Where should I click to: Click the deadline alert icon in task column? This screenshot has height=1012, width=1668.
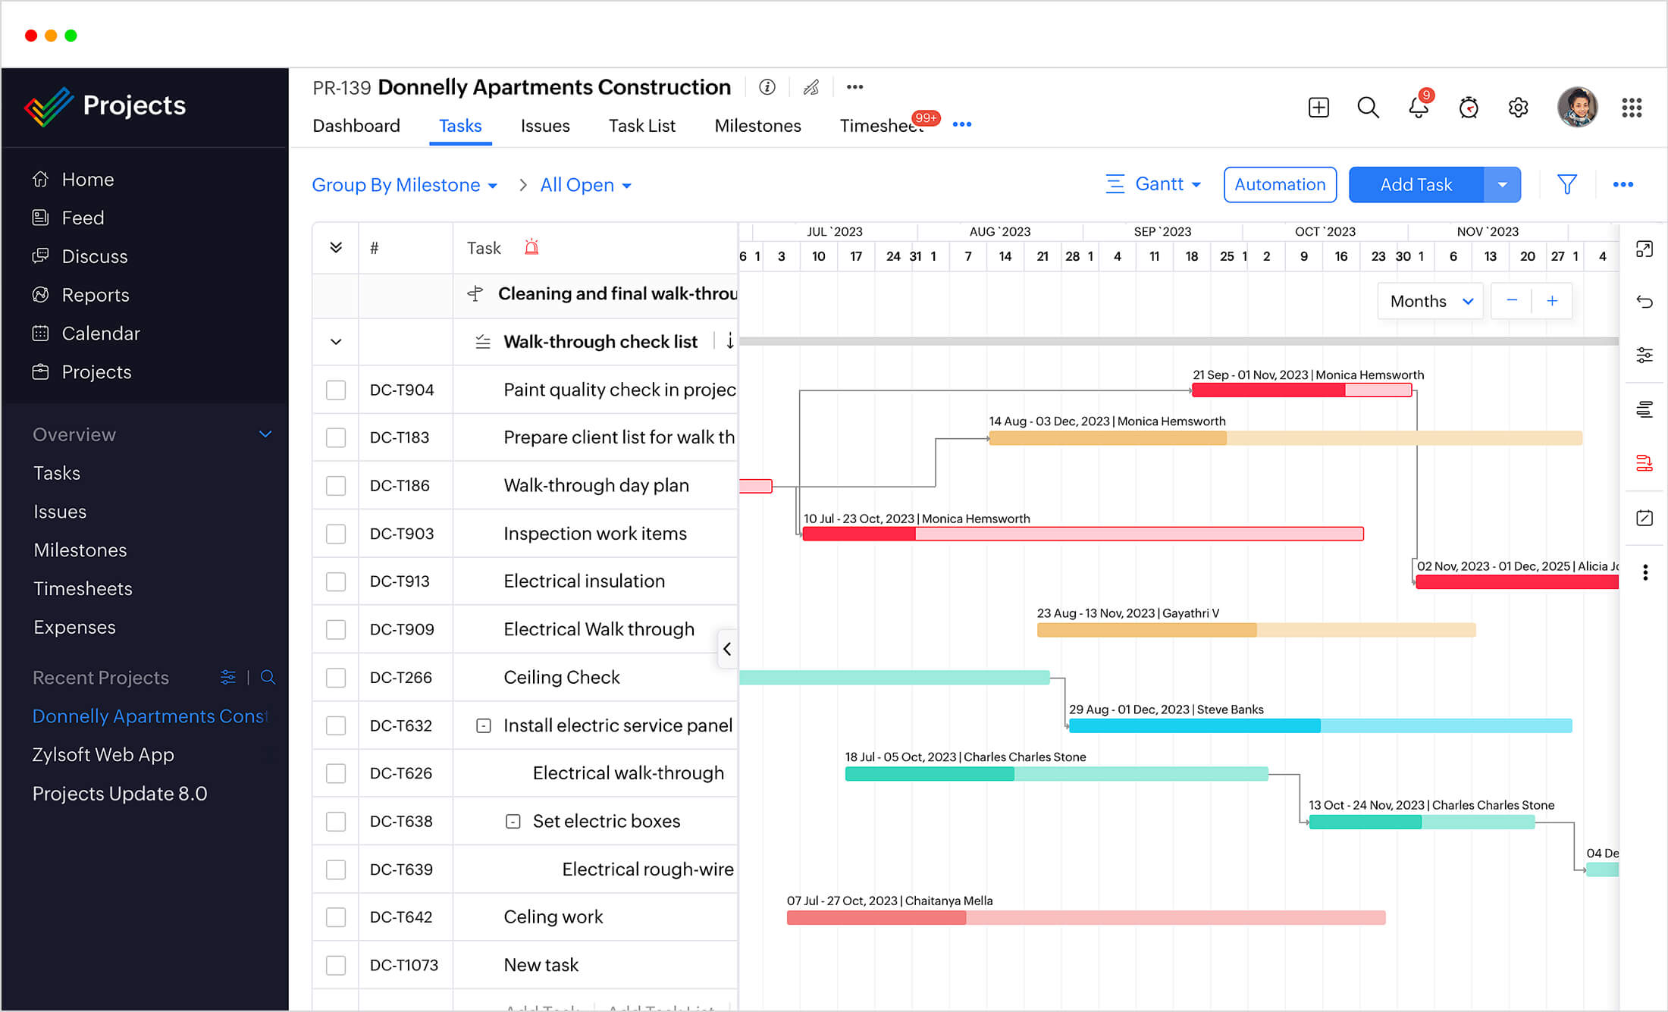click(x=534, y=248)
